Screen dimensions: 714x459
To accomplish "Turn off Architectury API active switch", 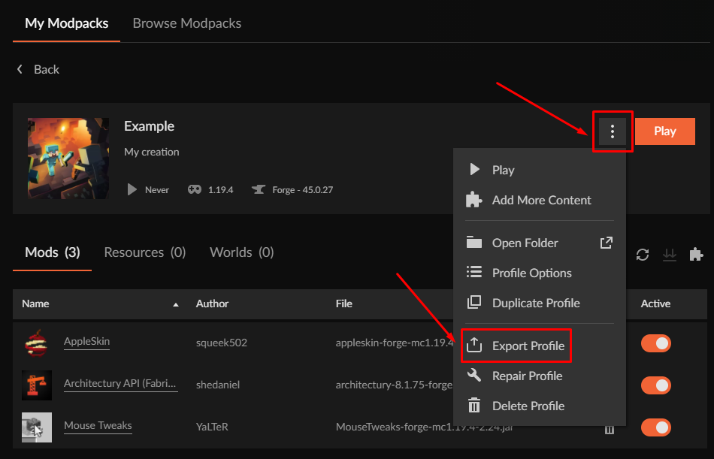I will tap(655, 385).
